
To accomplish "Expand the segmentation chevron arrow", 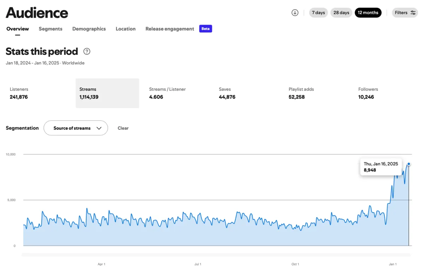I will tap(99, 128).
